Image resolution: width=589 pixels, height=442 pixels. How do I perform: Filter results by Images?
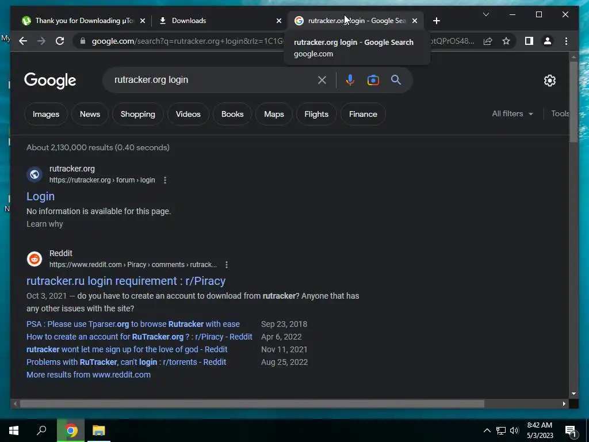(46, 114)
